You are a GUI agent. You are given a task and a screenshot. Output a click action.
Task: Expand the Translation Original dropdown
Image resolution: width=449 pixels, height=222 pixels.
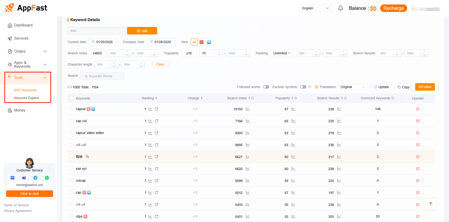(x=353, y=87)
